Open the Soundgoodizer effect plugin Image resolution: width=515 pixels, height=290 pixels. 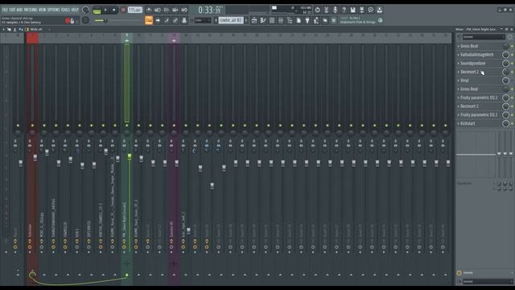click(473, 63)
